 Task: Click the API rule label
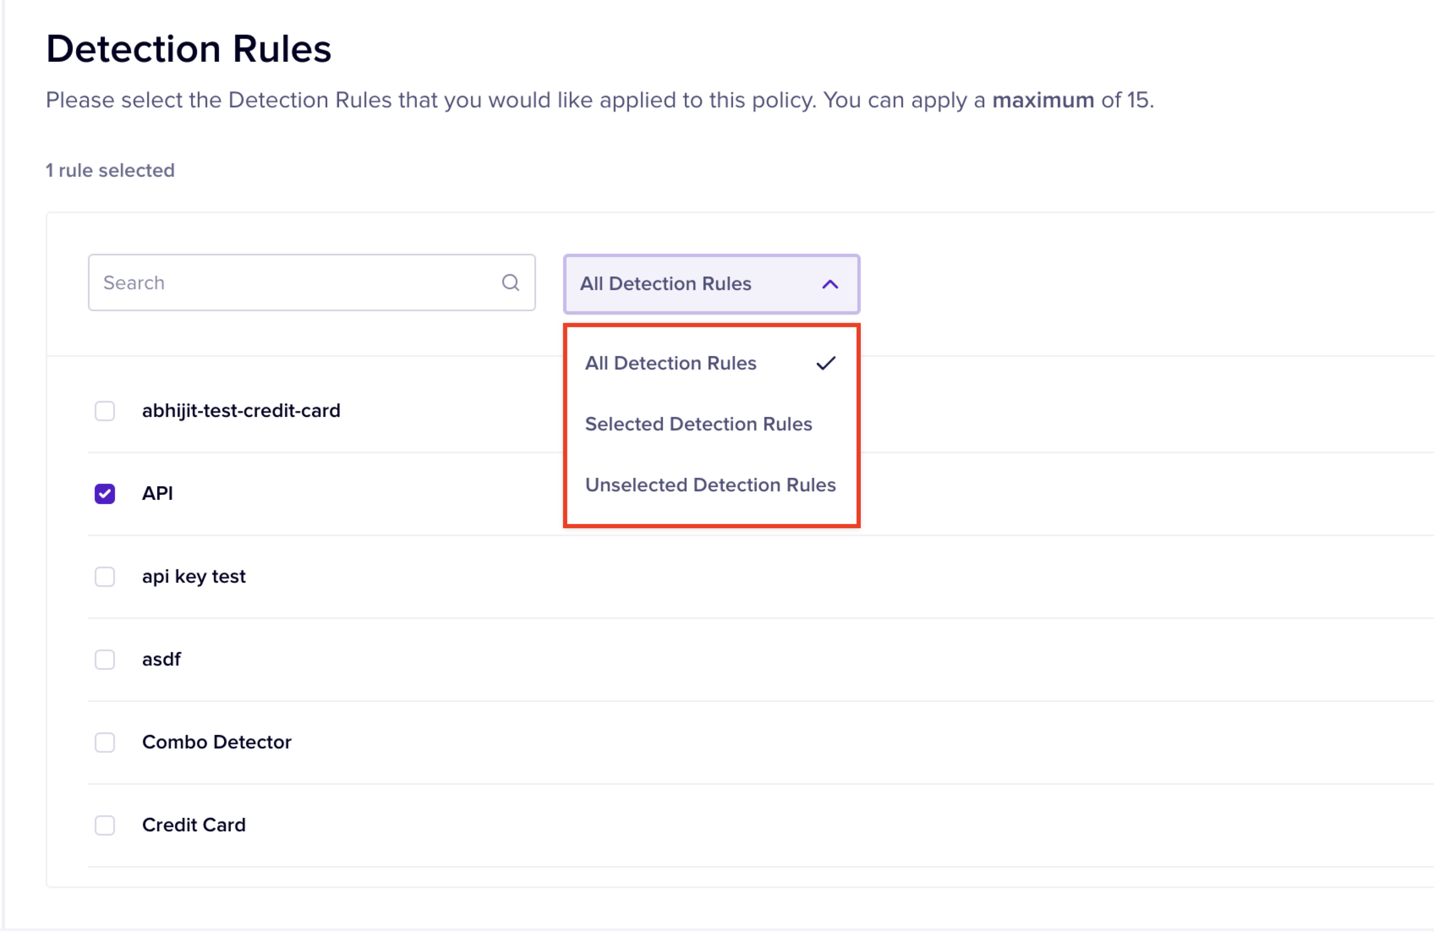(x=157, y=494)
